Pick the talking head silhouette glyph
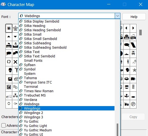This screenshot has height=136, width=148. pyautogui.click(x=126, y=70)
